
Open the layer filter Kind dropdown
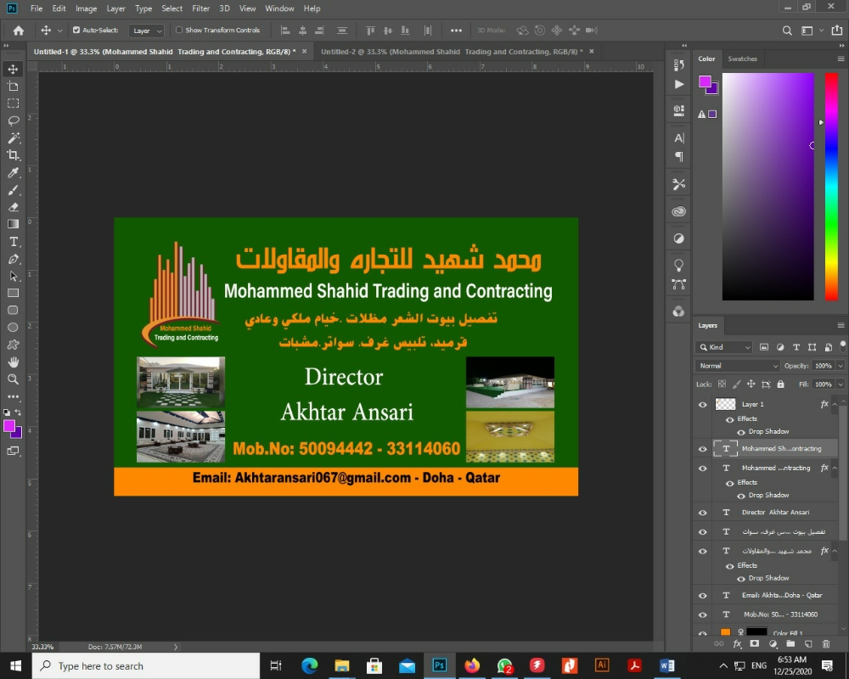(724, 347)
